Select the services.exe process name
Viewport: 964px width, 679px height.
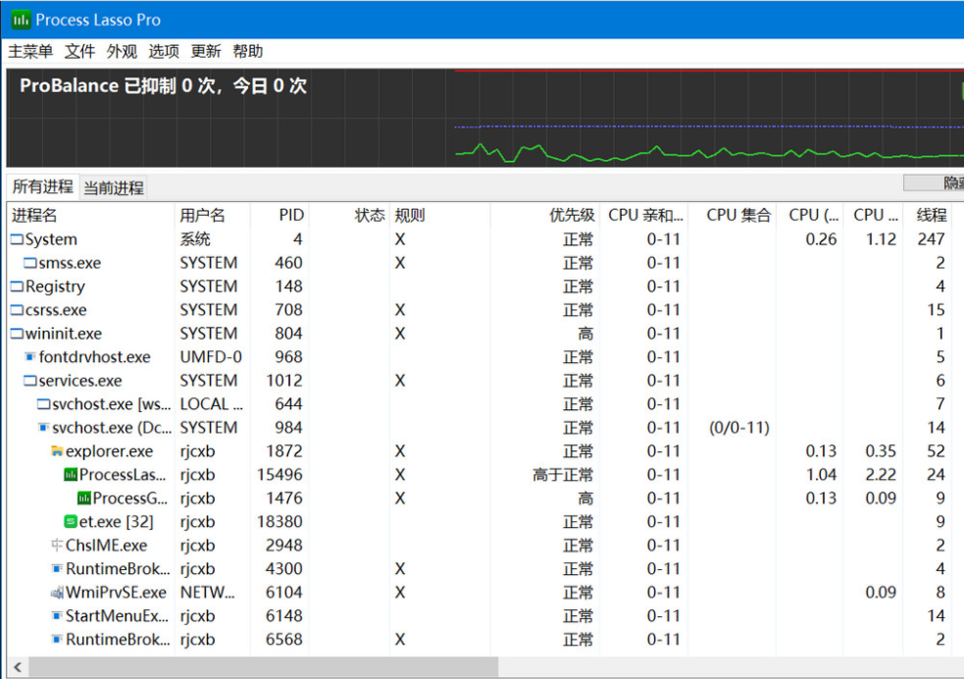tap(80, 381)
